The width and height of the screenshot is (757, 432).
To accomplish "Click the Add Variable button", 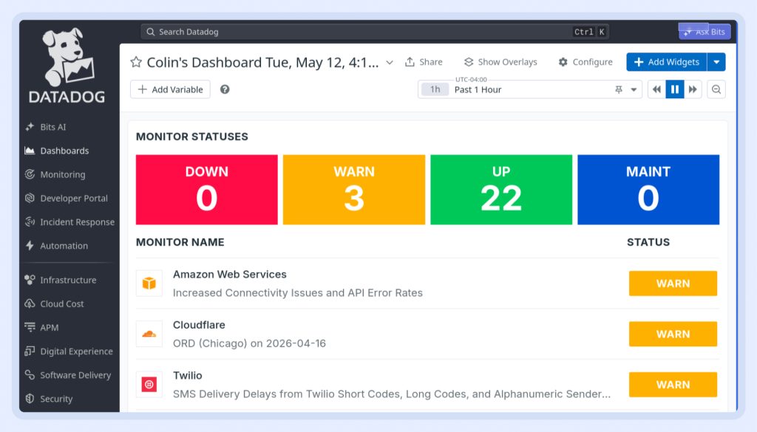I will 171,89.
